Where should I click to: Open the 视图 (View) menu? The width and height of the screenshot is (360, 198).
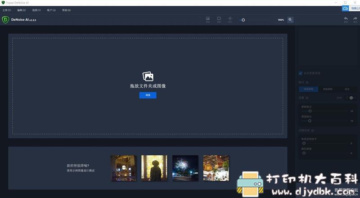[x=36, y=10]
